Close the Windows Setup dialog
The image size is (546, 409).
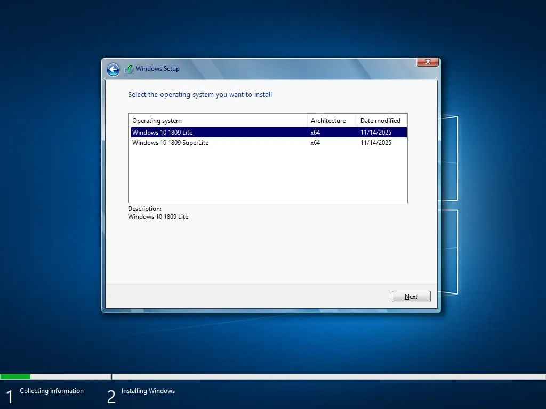click(x=428, y=62)
